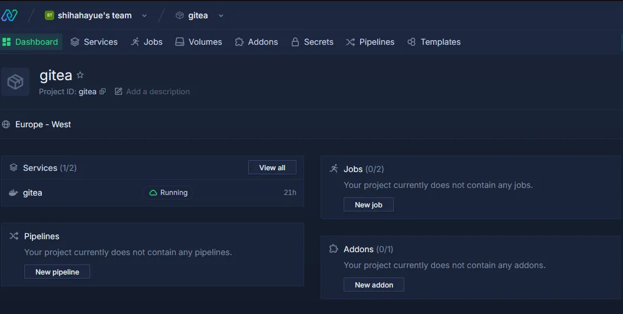Viewport: 623px width, 314px height.
Task: Click the Pipelines panel shuffle icon
Action: tap(14, 236)
